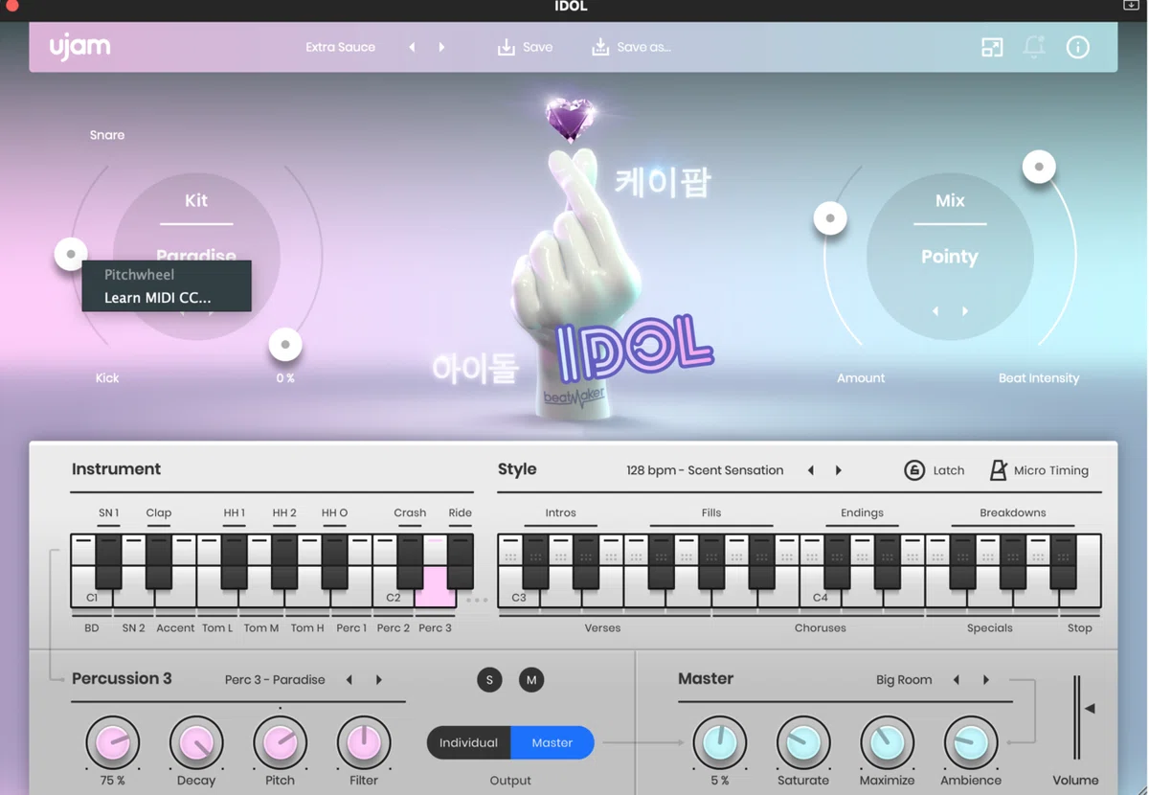Select the previous Perc 3 - Paradise sound
The image size is (1149, 795).
click(349, 680)
